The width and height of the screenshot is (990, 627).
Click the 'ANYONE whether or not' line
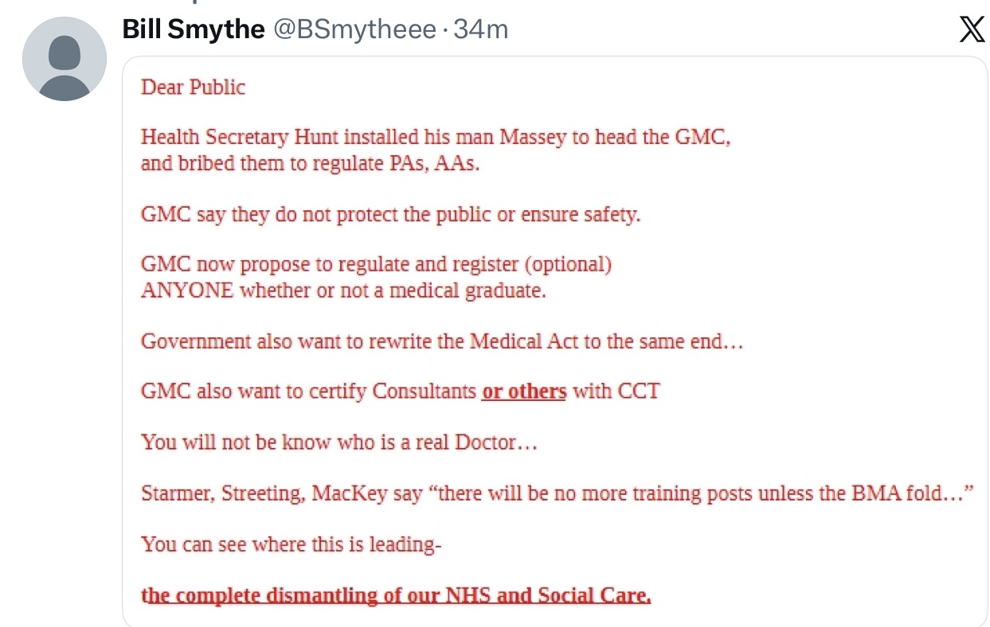[x=343, y=290]
